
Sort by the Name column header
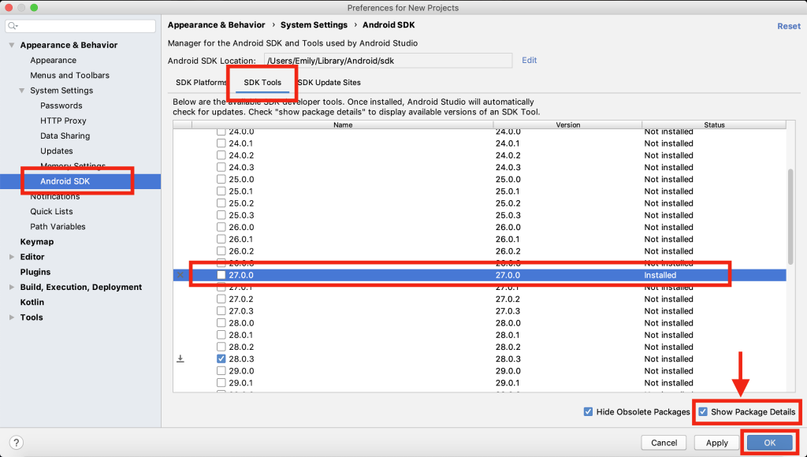tap(343, 124)
